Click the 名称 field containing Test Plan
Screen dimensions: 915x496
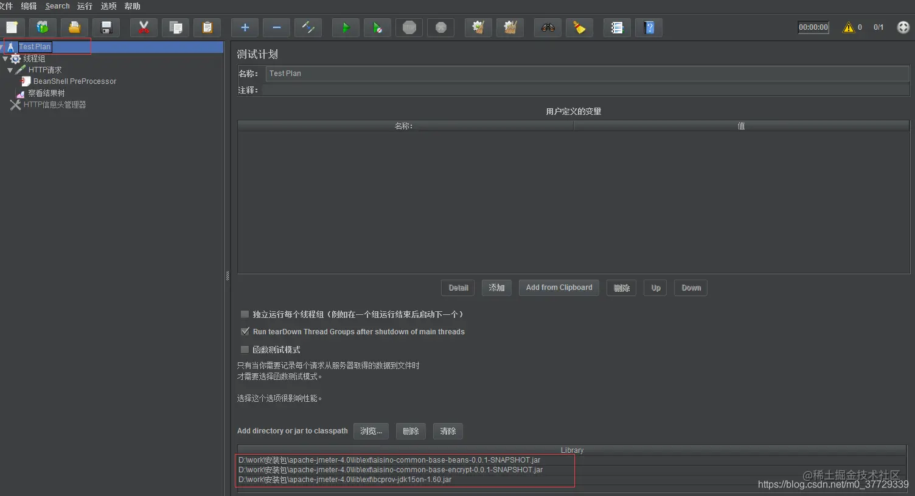(587, 74)
